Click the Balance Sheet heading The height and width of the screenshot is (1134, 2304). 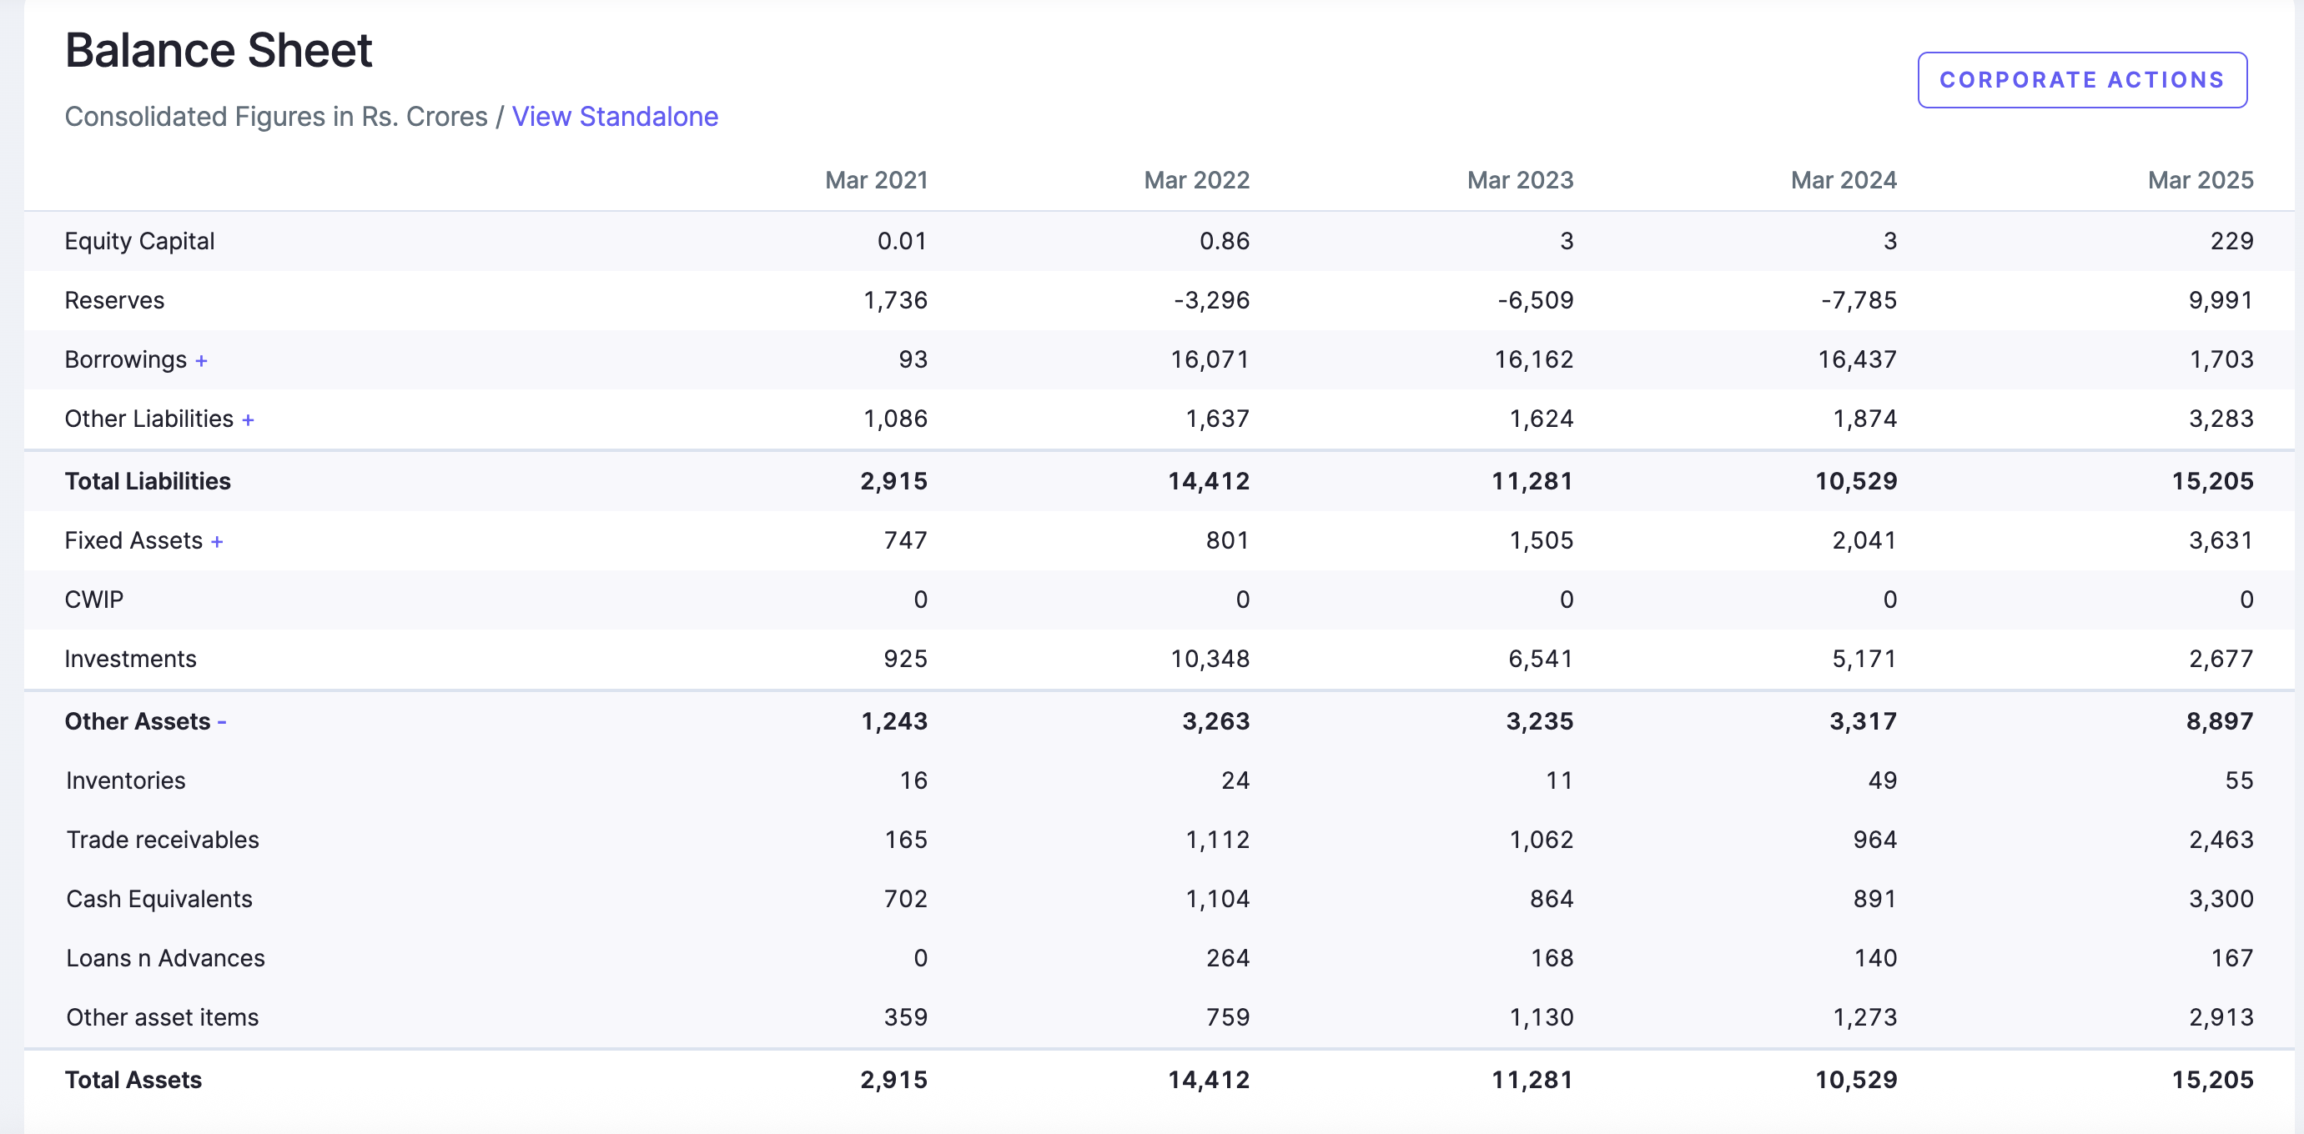219,50
